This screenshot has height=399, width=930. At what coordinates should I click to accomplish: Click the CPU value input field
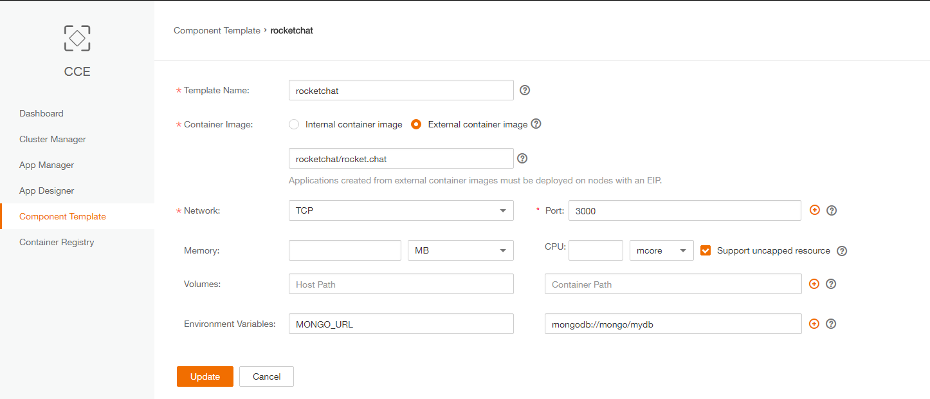[x=596, y=250]
